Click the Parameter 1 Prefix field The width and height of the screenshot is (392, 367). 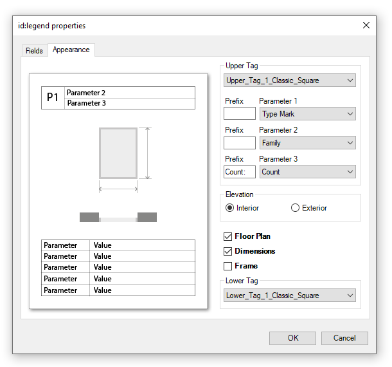(239, 114)
